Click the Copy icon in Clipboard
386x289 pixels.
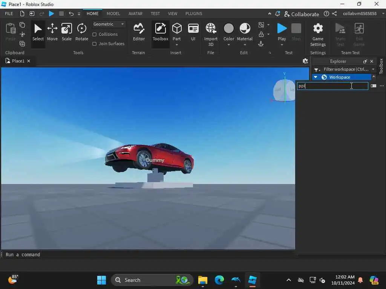pos(22,25)
